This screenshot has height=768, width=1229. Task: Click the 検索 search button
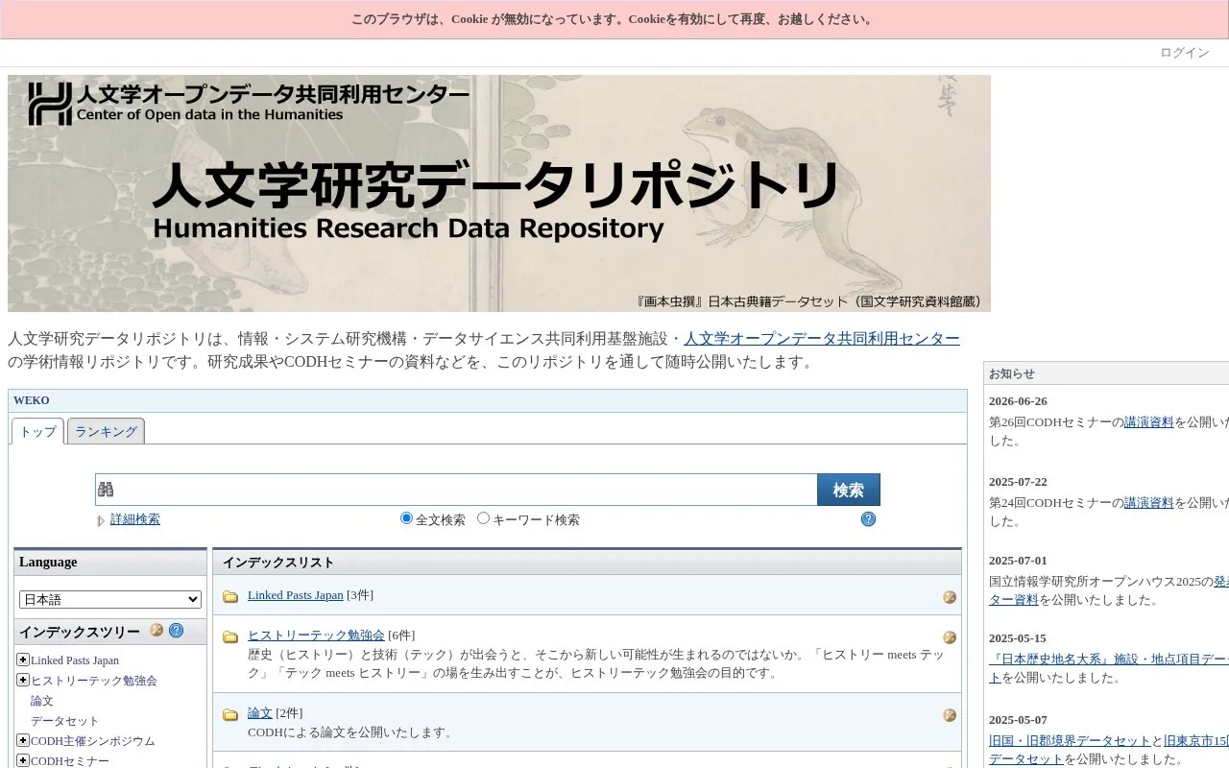849,490
